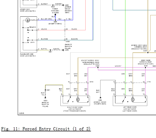Screen dimensions: 156x138
Task: Click the 'BODY MAIN HARNESS, NEAR BREAKOUT TO G301' note
Action: tap(146, 62)
